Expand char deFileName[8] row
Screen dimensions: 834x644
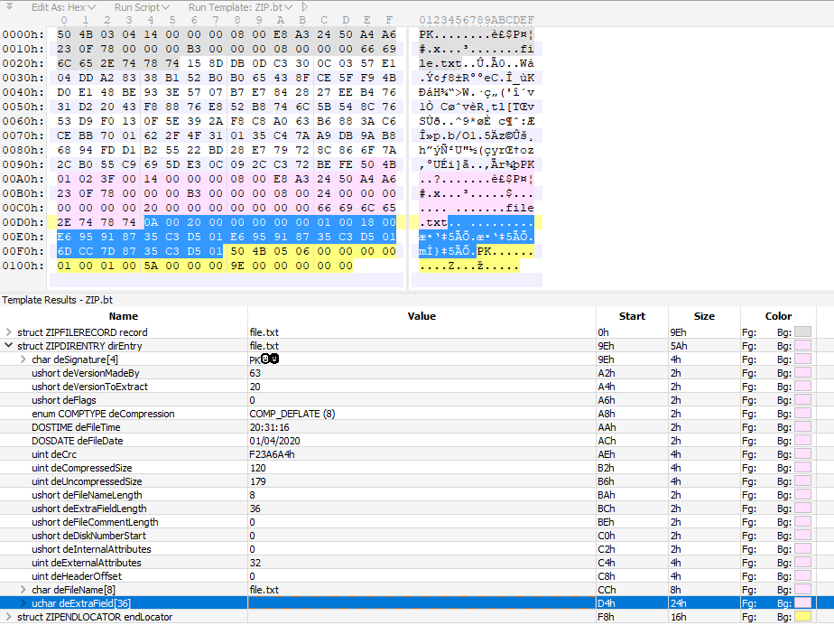tap(23, 589)
